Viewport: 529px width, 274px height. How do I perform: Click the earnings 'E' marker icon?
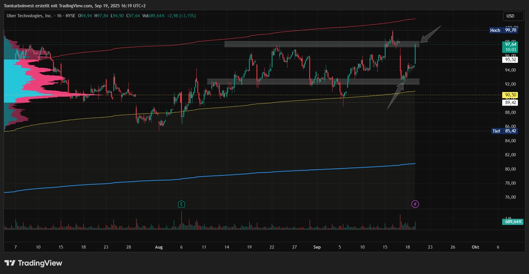pos(181,204)
